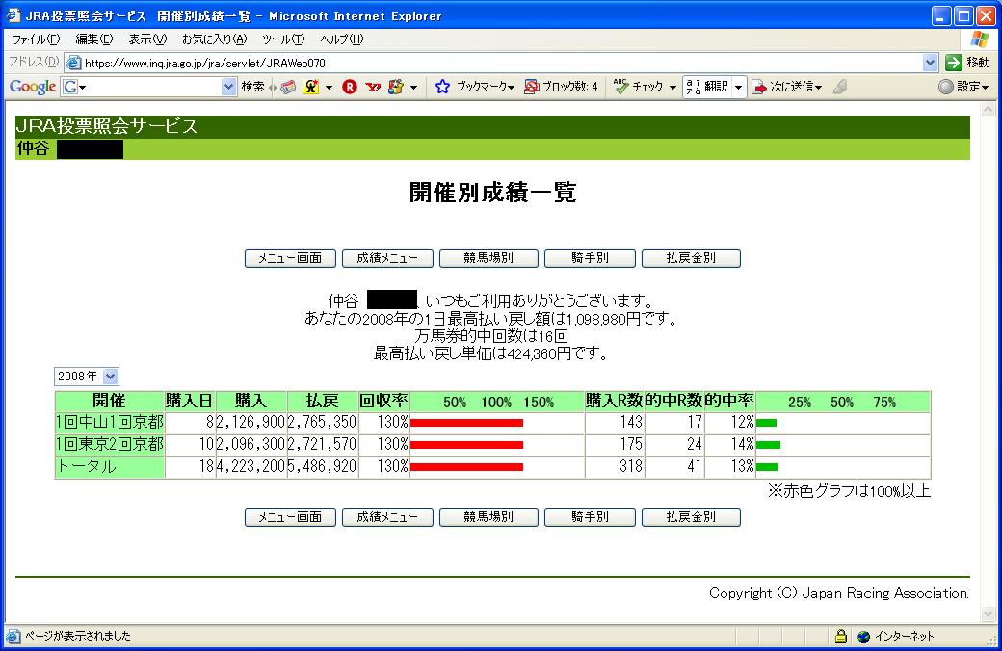The height and width of the screenshot is (651, 1002).
Task: Click the custom buttons icon after Yahoo
Action: point(396,87)
